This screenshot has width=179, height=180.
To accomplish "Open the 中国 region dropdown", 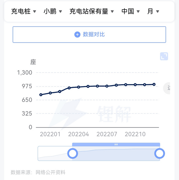I will coord(131,12).
